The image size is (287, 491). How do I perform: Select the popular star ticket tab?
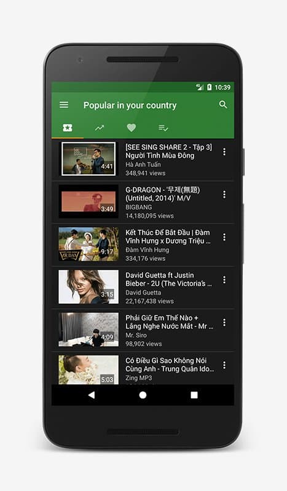coord(68,128)
